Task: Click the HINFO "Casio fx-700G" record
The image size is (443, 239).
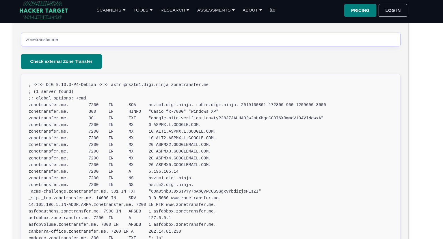Action: (183, 112)
